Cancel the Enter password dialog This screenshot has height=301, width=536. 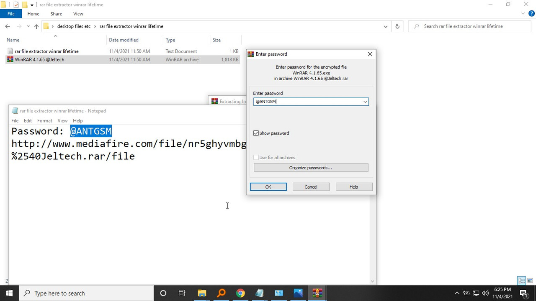[311, 187]
